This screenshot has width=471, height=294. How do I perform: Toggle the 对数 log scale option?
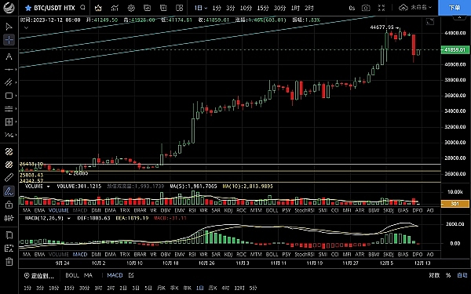434,275
